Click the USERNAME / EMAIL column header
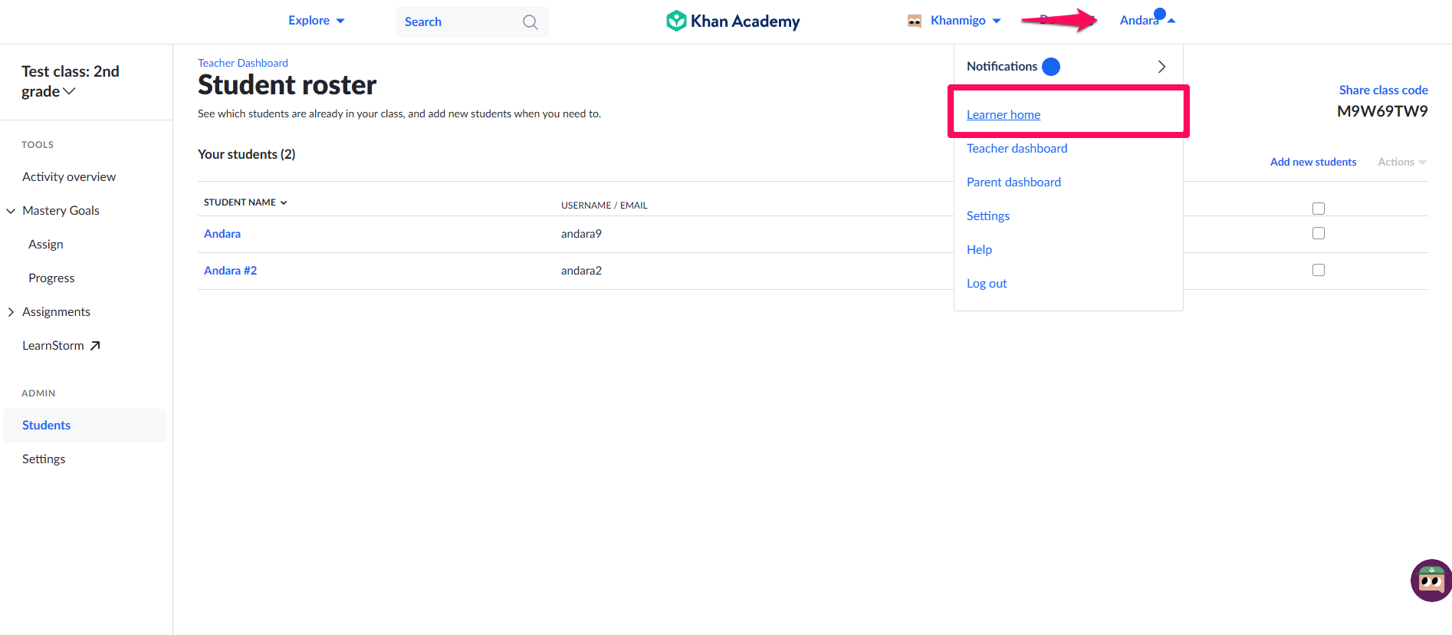Screen dimensions: 1452x635 [x=604, y=206]
